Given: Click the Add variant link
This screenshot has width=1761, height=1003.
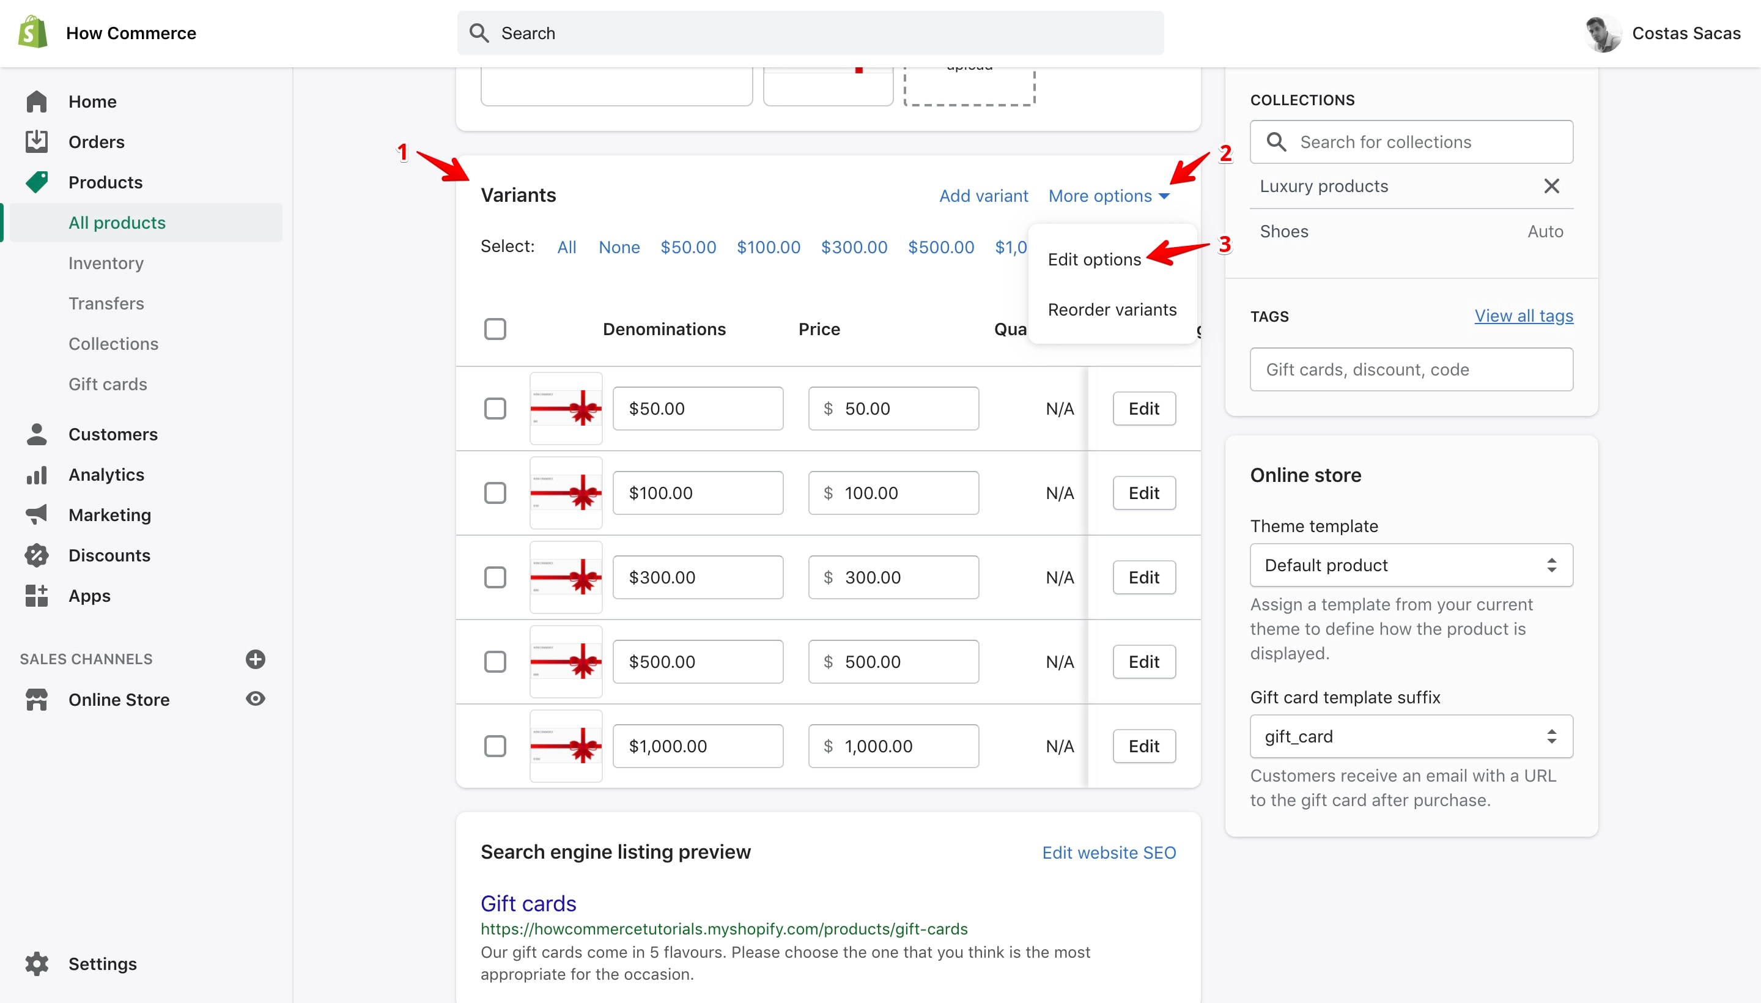Looking at the screenshot, I should (x=983, y=196).
